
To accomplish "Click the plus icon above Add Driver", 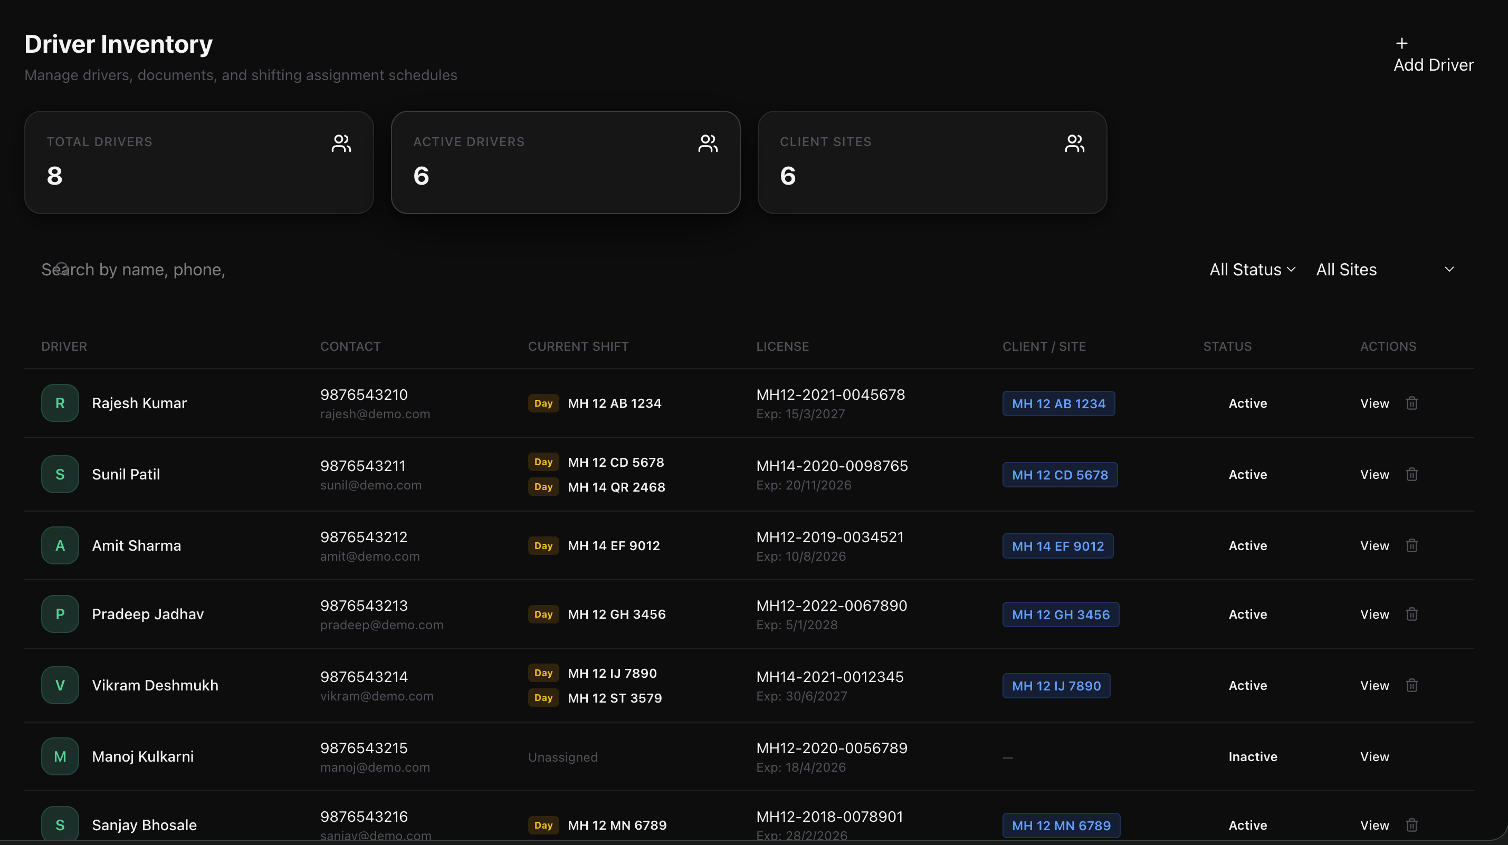I will [x=1401, y=43].
